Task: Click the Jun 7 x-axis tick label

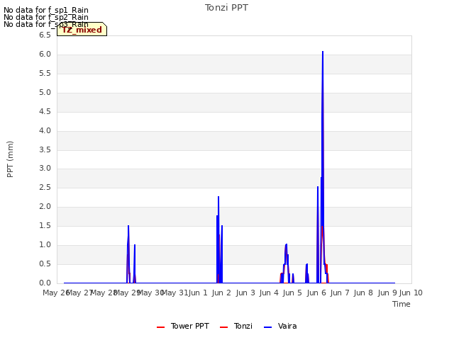Action: point(340,293)
